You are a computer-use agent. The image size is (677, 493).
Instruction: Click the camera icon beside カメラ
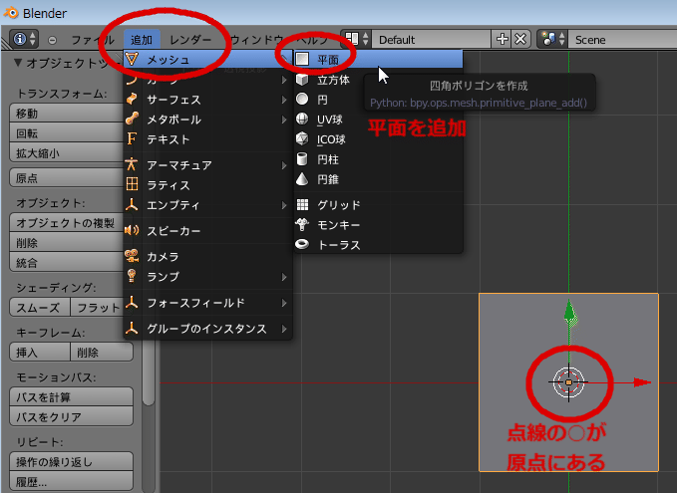(x=133, y=256)
